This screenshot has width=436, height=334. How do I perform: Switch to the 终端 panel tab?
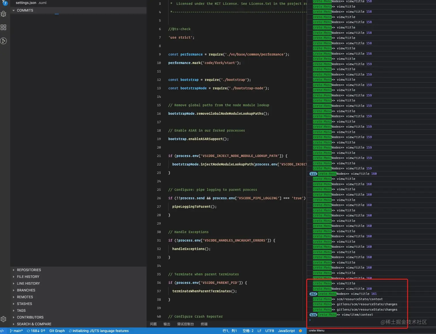tap(204, 324)
